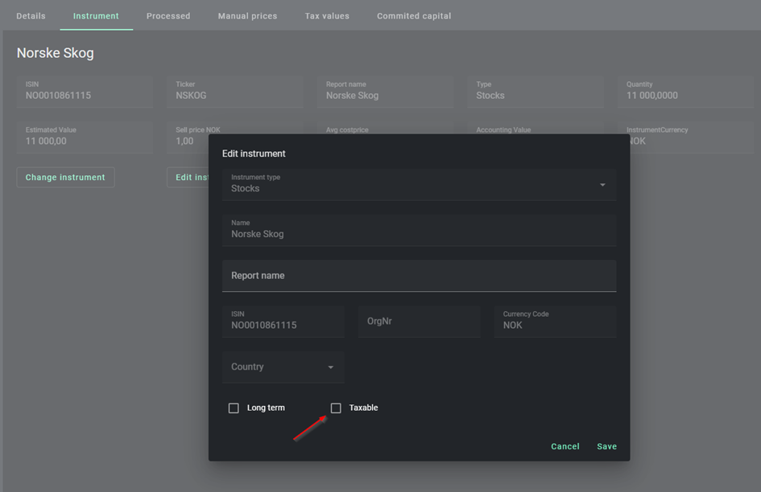Cancel the Edit instrument dialog

(565, 446)
